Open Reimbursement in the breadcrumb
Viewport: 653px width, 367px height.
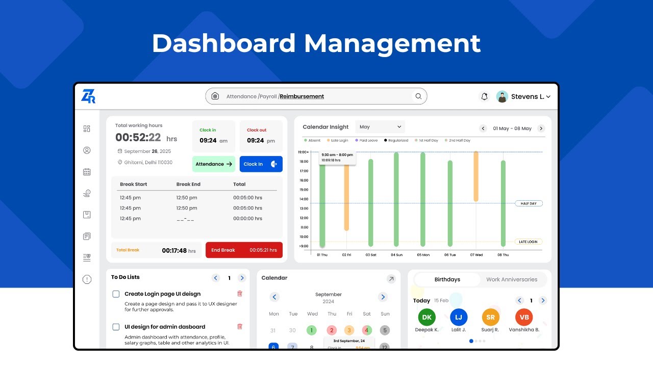[x=302, y=96]
